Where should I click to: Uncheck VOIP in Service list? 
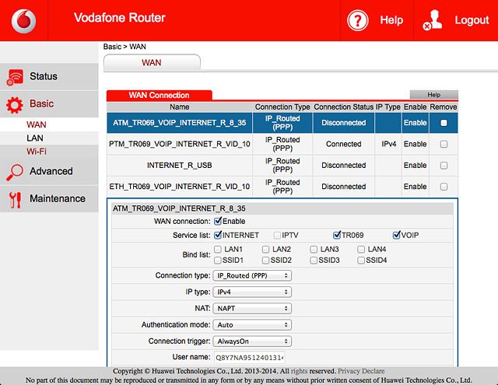pyautogui.click(x=396, y=235)
